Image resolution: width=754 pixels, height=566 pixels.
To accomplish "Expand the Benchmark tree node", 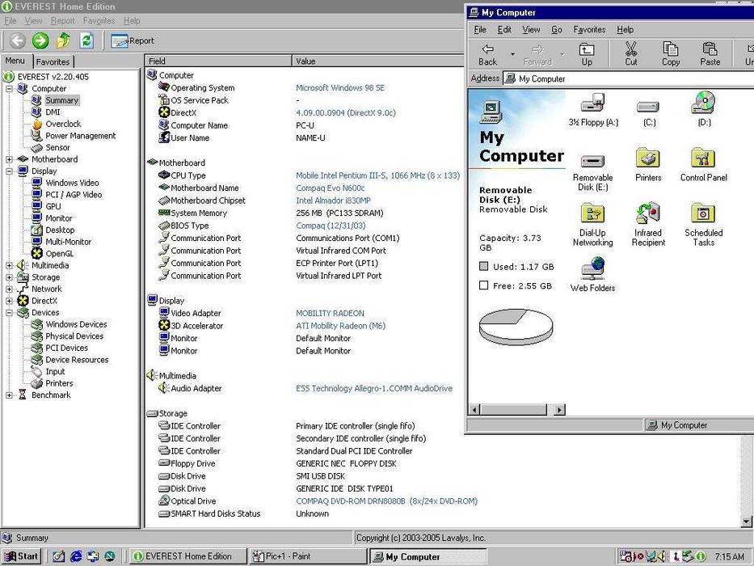I will [x=9, y=395].
